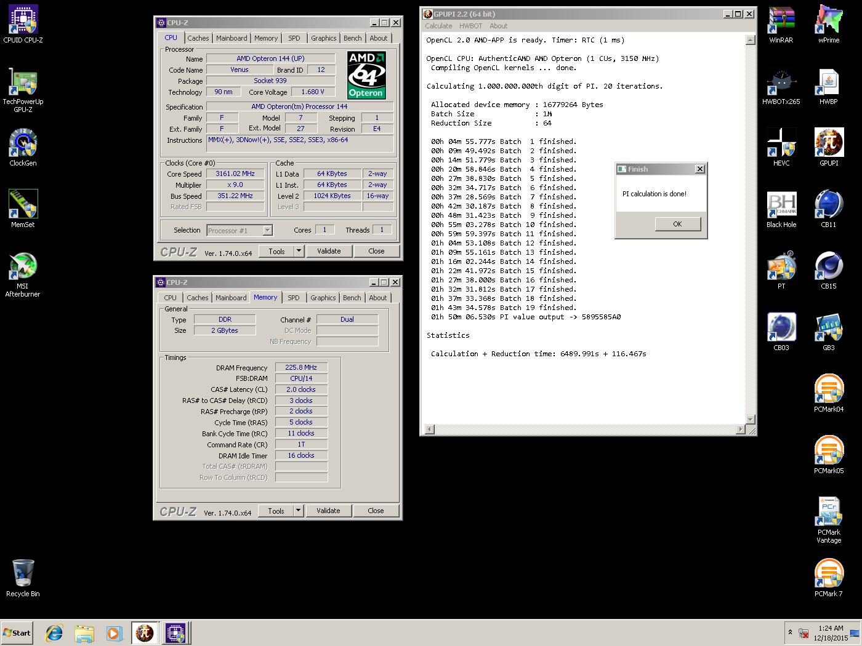Launch the HEVC desktop shortcut
The width and height of the screenshot is (862, 646).
[x=781, y=148]
